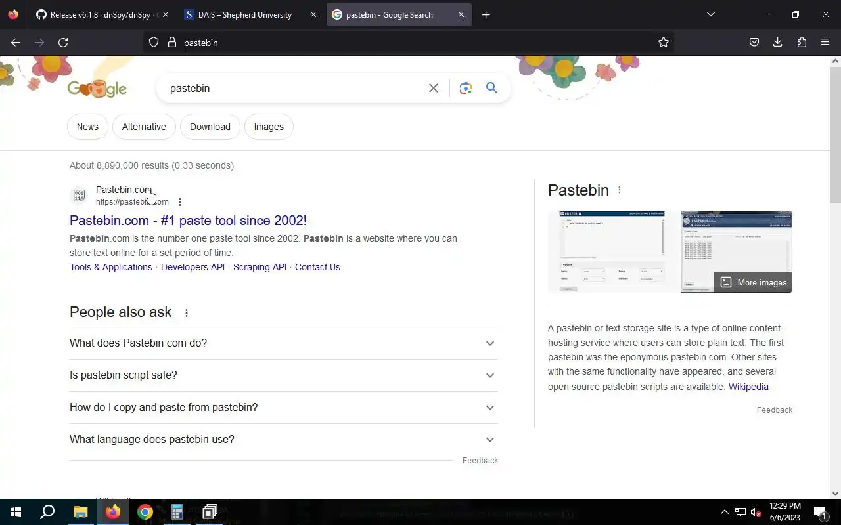Select the Download search chip
Image resolution: width=841 pixels, height=525 pixels.
point(210,127)
